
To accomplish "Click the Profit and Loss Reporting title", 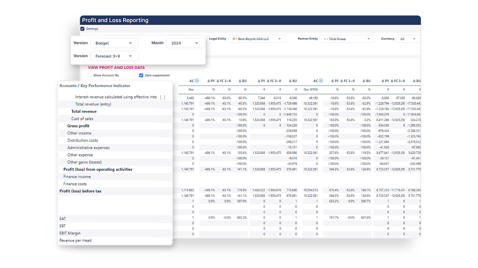I will 115,20.
